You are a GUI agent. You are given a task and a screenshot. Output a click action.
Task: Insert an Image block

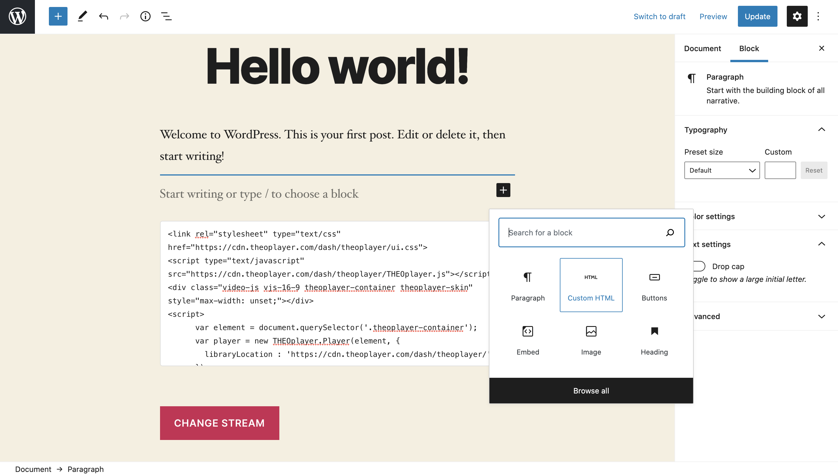[591, 340]
